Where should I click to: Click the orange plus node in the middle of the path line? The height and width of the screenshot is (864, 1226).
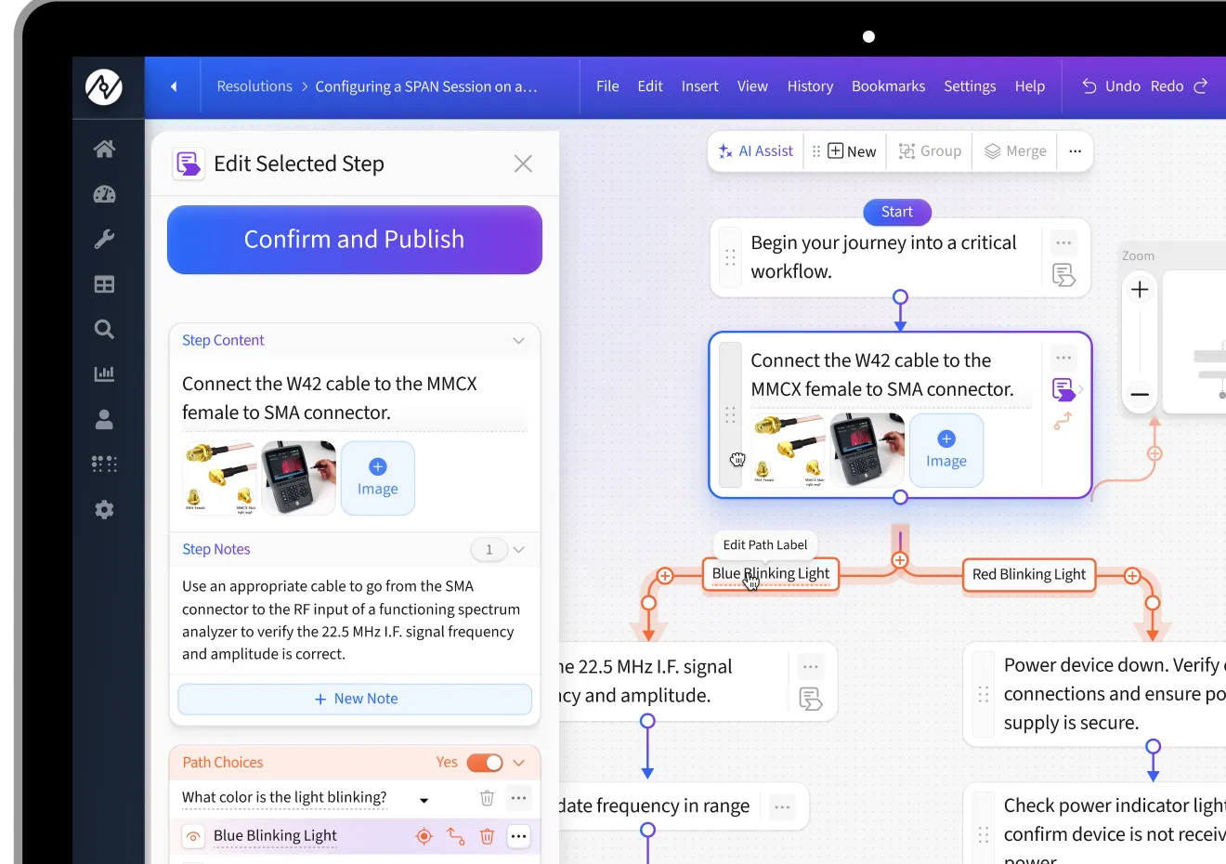(x=900, y=560)
